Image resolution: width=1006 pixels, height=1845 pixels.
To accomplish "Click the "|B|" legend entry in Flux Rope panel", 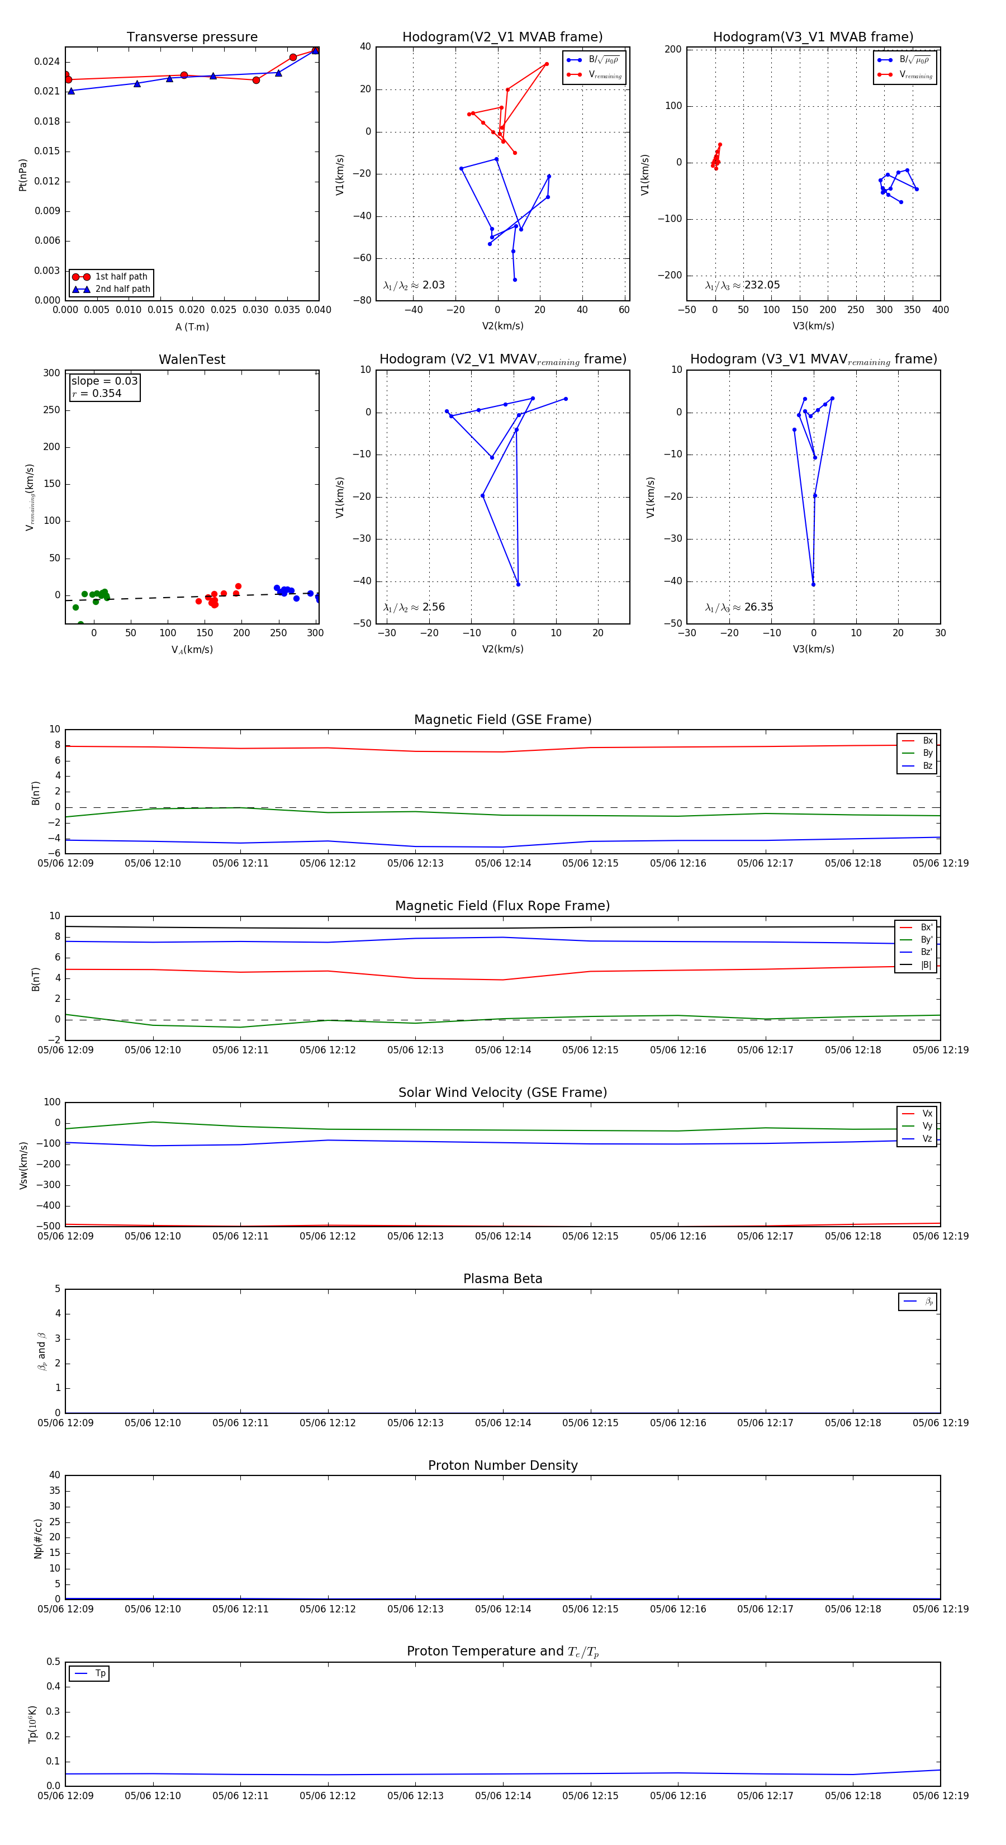I will pos(916,965).
